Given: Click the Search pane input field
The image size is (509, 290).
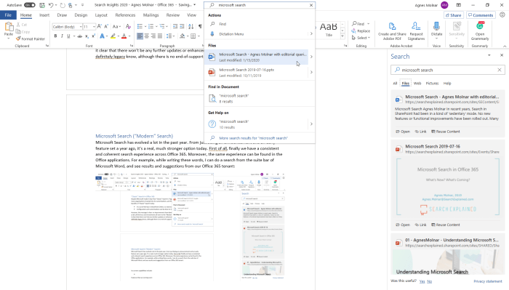Looking at the screenshot, I should coord(448,70).
